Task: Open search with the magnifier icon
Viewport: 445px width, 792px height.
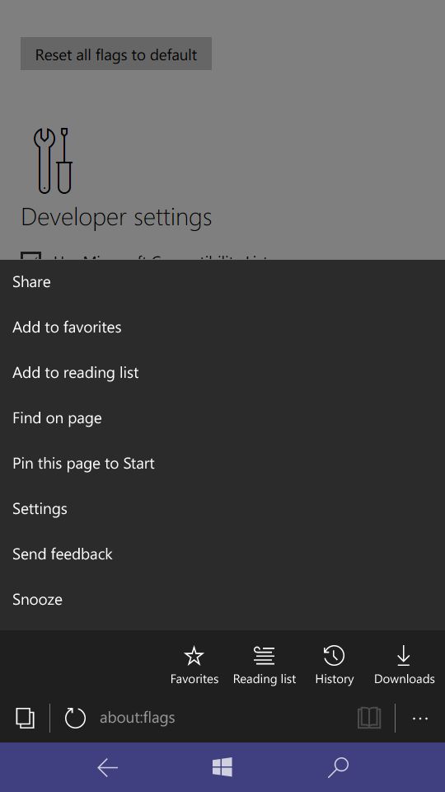Action: [x=338, y=767]
